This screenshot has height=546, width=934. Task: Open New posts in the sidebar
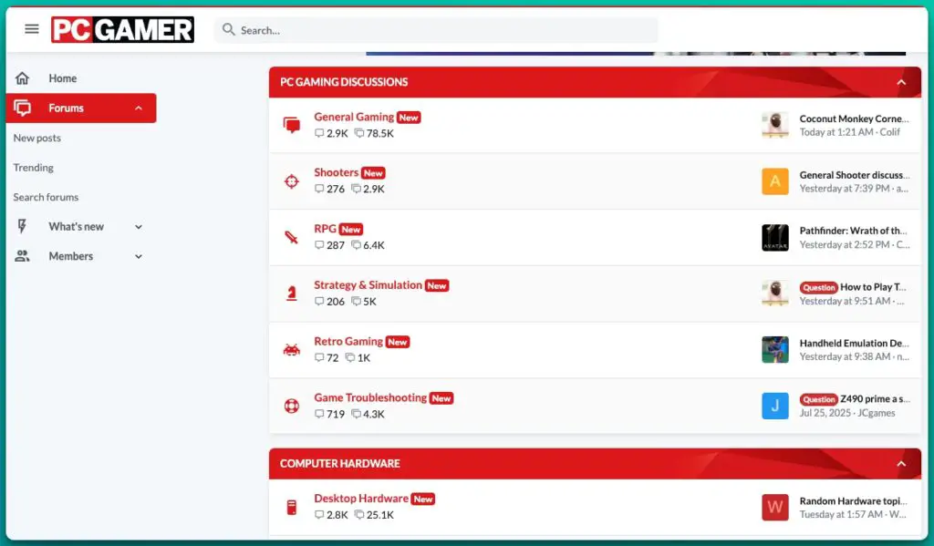[x=37, y=139]
